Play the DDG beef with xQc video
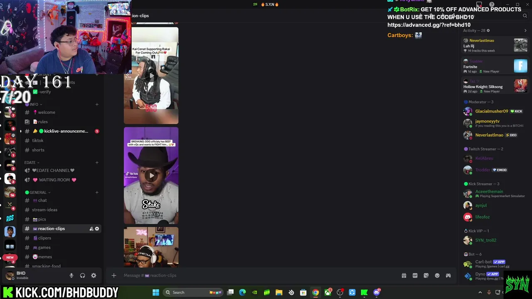The image size is (532, 299). point(151,175)
